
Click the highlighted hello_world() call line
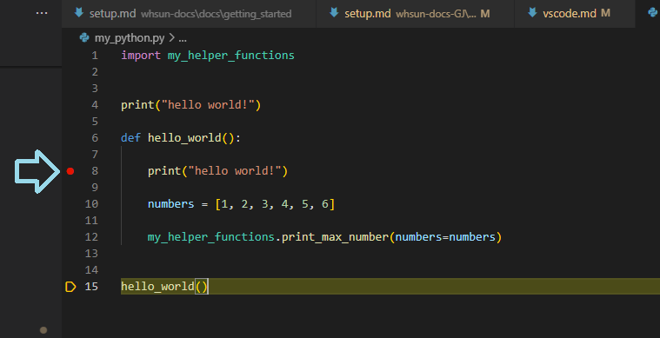[390, 286]
